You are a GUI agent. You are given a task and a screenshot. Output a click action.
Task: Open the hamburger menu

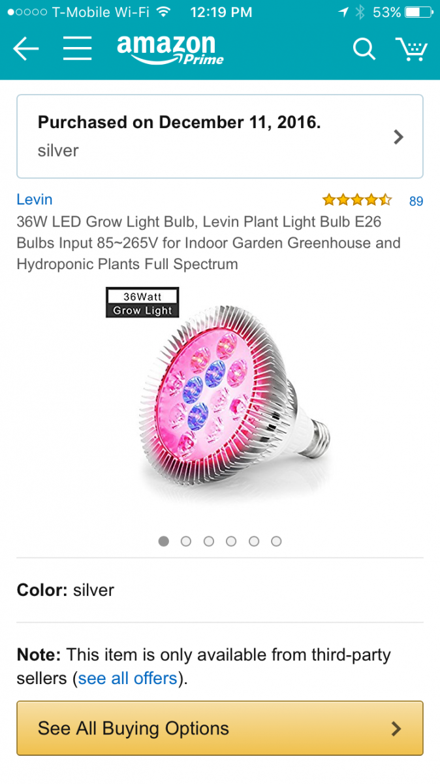pos(77,49)
